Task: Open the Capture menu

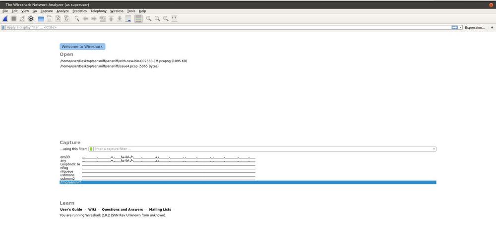Action: tap(47, 11)
